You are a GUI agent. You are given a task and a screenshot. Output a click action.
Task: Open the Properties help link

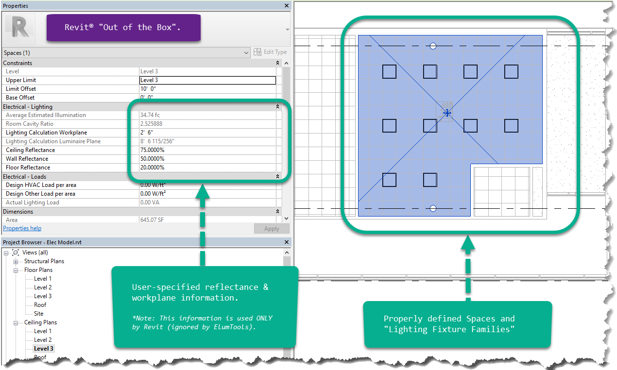22,228
